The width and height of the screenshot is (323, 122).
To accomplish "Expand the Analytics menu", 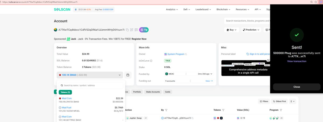I will tap(172, 9).
